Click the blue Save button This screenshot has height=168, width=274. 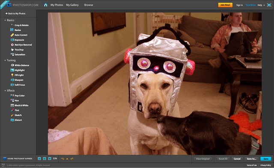(x=266, y=159)
